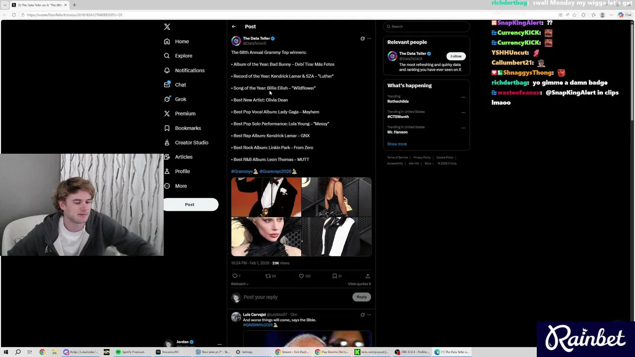Click the date 10:24 PM · Feb 1, 2026
The width and height of the screenshot is (635, 357).
(x=250, y=263)
